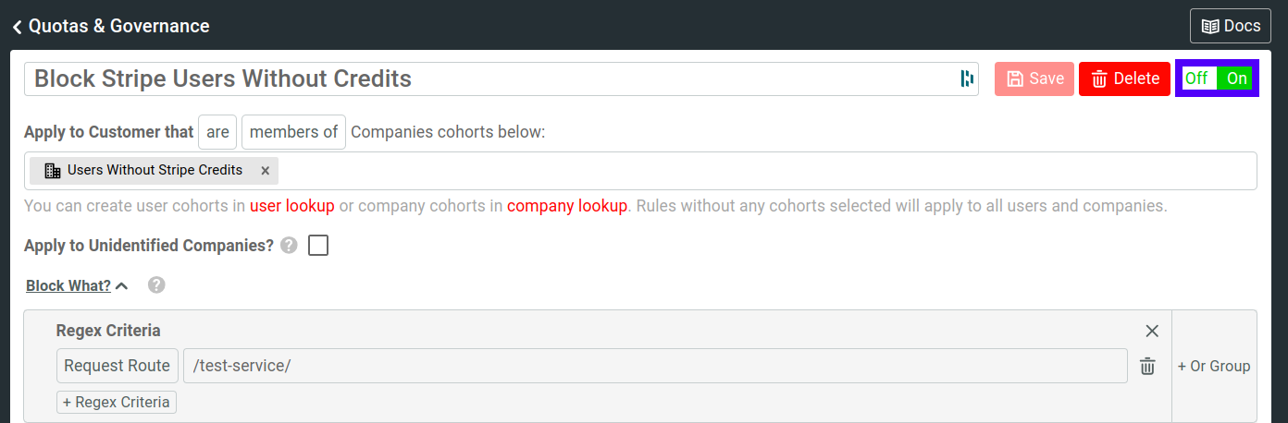Check the Apply to Unidentified Companies checkbox

coord(318,246)
